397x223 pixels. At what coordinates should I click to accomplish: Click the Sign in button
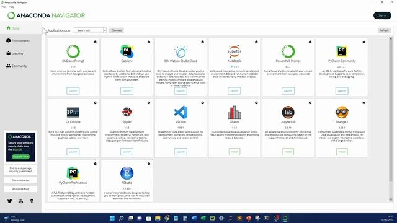[382, 15]
